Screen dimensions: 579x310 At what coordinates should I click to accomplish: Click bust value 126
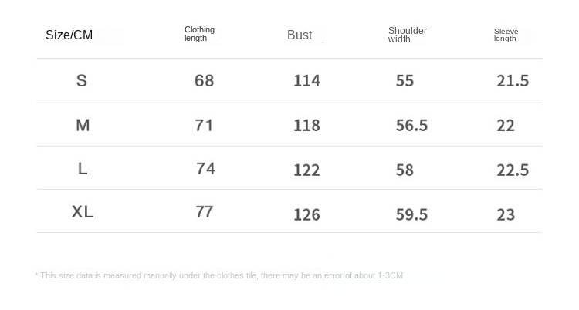[x=306, y=214]
